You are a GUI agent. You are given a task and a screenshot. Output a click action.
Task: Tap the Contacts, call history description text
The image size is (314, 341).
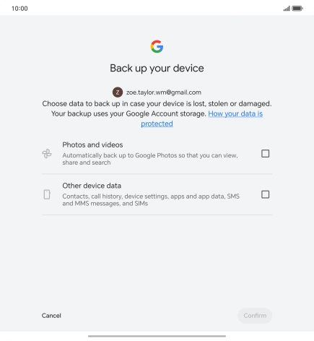pos(151,200)
